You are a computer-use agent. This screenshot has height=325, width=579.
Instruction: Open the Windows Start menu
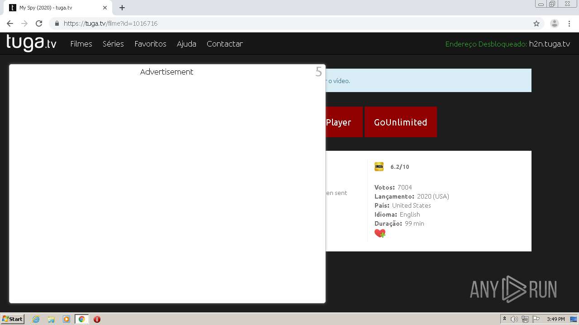click(x=13, y=319)
